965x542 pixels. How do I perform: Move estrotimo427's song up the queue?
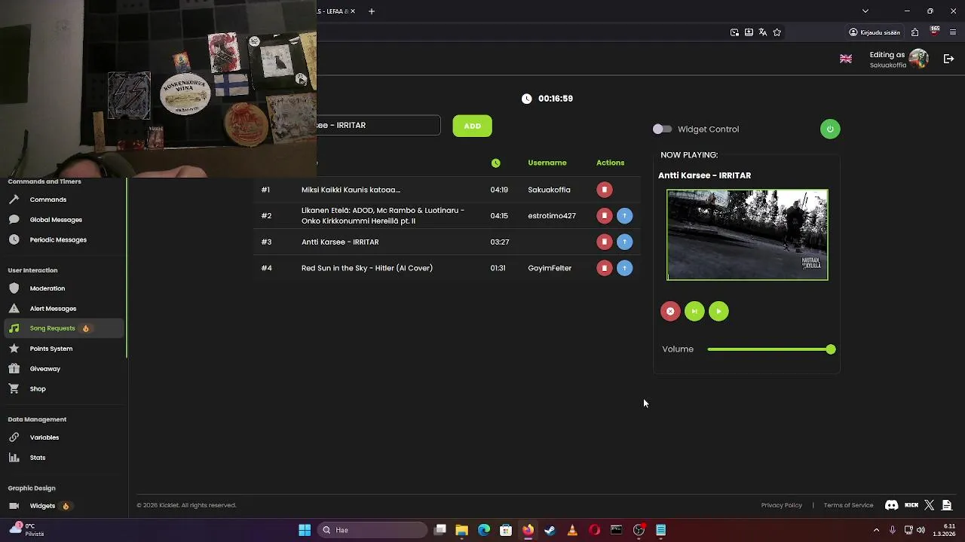[x=624, y=216]
